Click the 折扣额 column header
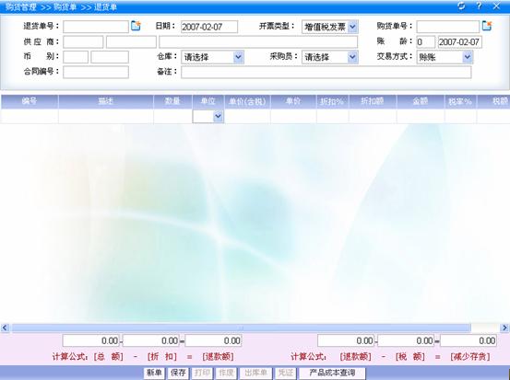This screenshot has height=380, width=510. [x=373, y=101]
